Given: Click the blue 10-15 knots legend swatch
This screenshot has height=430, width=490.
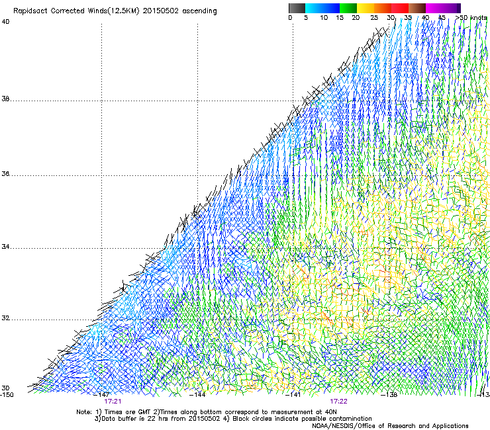Looking at the screenshot, I should [x=331, y=8].
